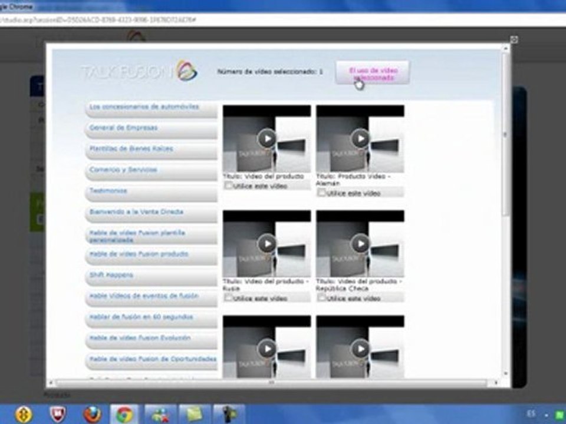
Task: Click the popup vertical scrollbar thumb
Action: tap(505, 135)
